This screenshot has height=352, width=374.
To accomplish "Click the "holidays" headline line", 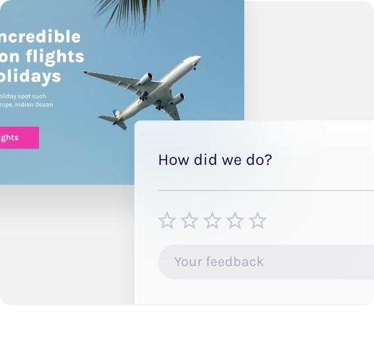I will pos(30,76).
